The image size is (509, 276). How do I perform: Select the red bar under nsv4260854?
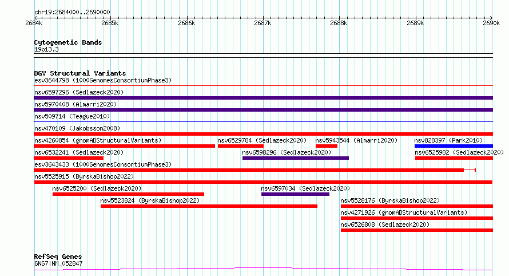(x=124, y=146)
